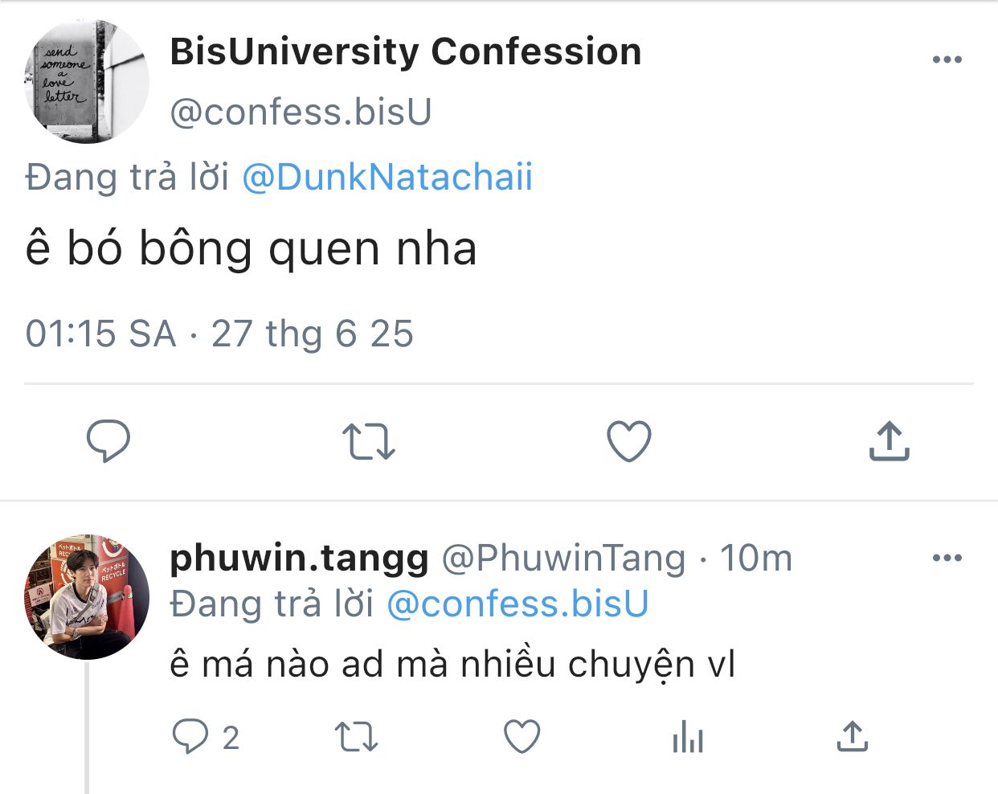Open BisUniversity Confession profile picture
This screenshot has width=998, height=794.
[87, 81]
